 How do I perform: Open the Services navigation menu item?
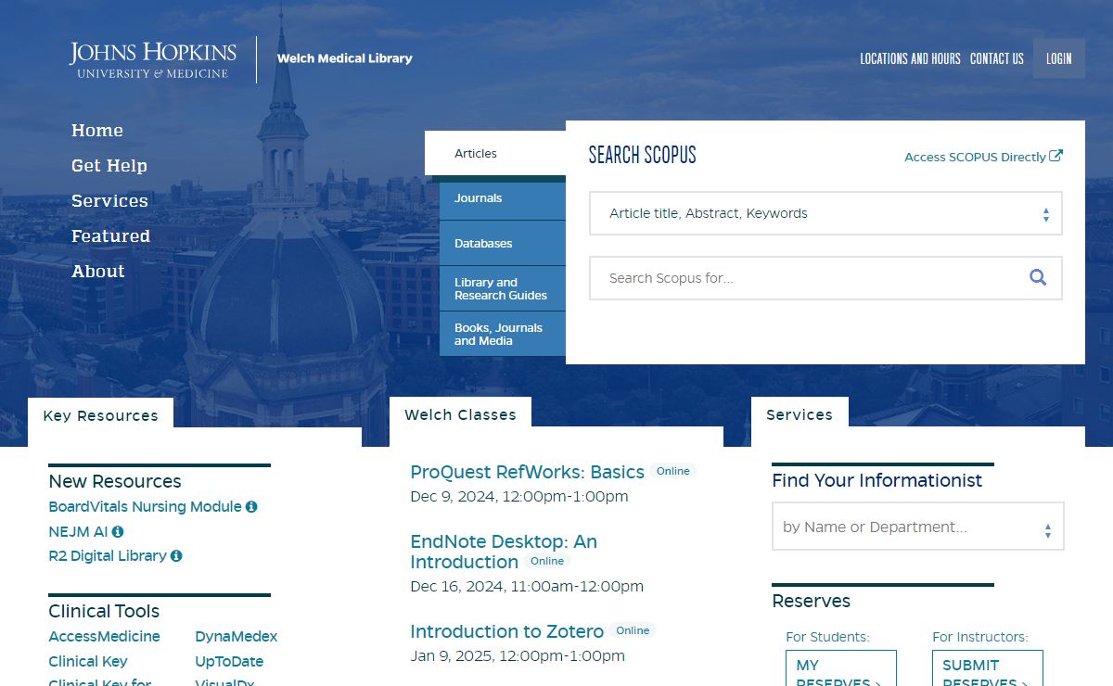(x=109, y=201)
